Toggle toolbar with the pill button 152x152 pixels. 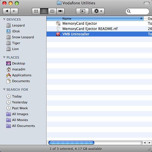147,3
